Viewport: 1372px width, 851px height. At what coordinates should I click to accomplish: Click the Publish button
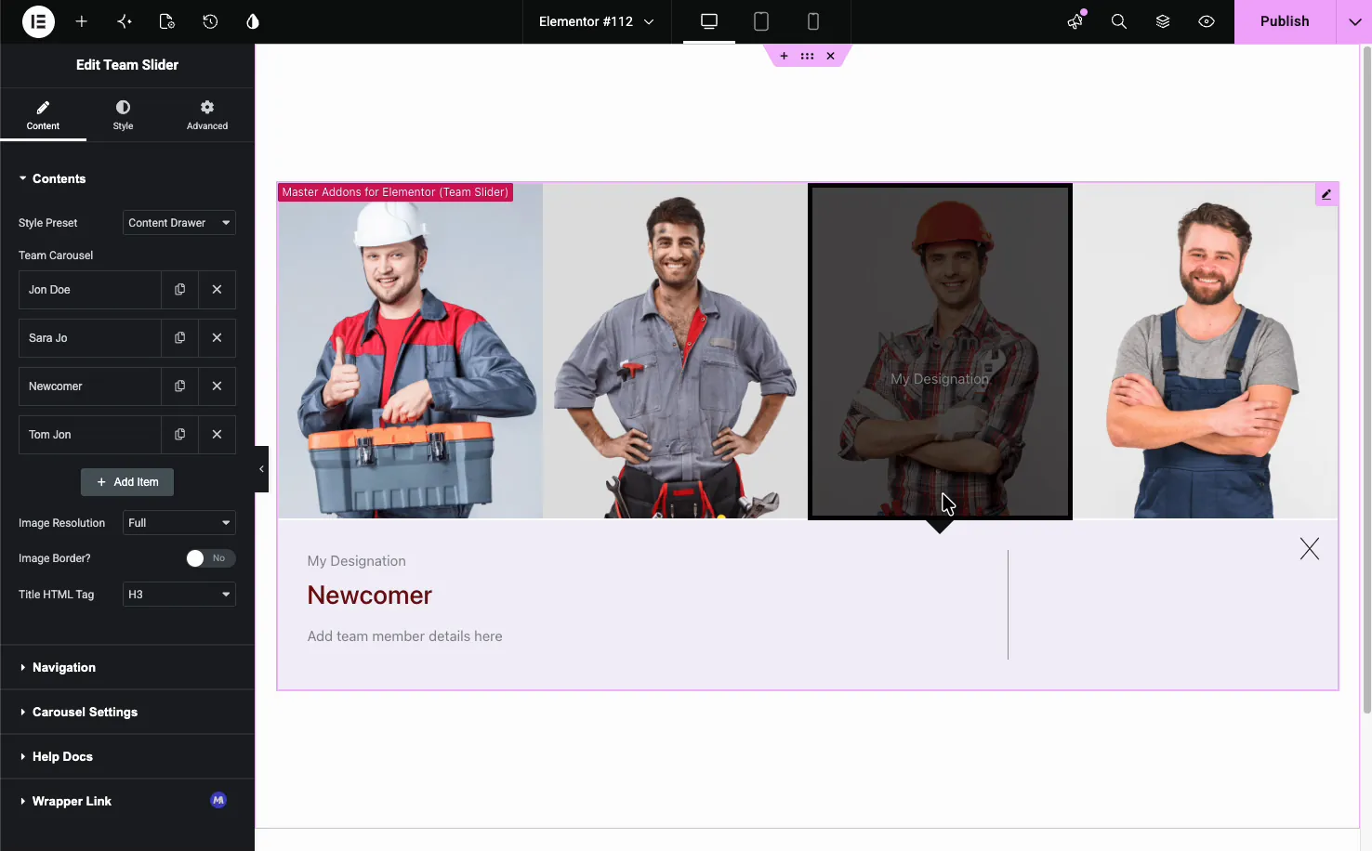(1285, 21)
